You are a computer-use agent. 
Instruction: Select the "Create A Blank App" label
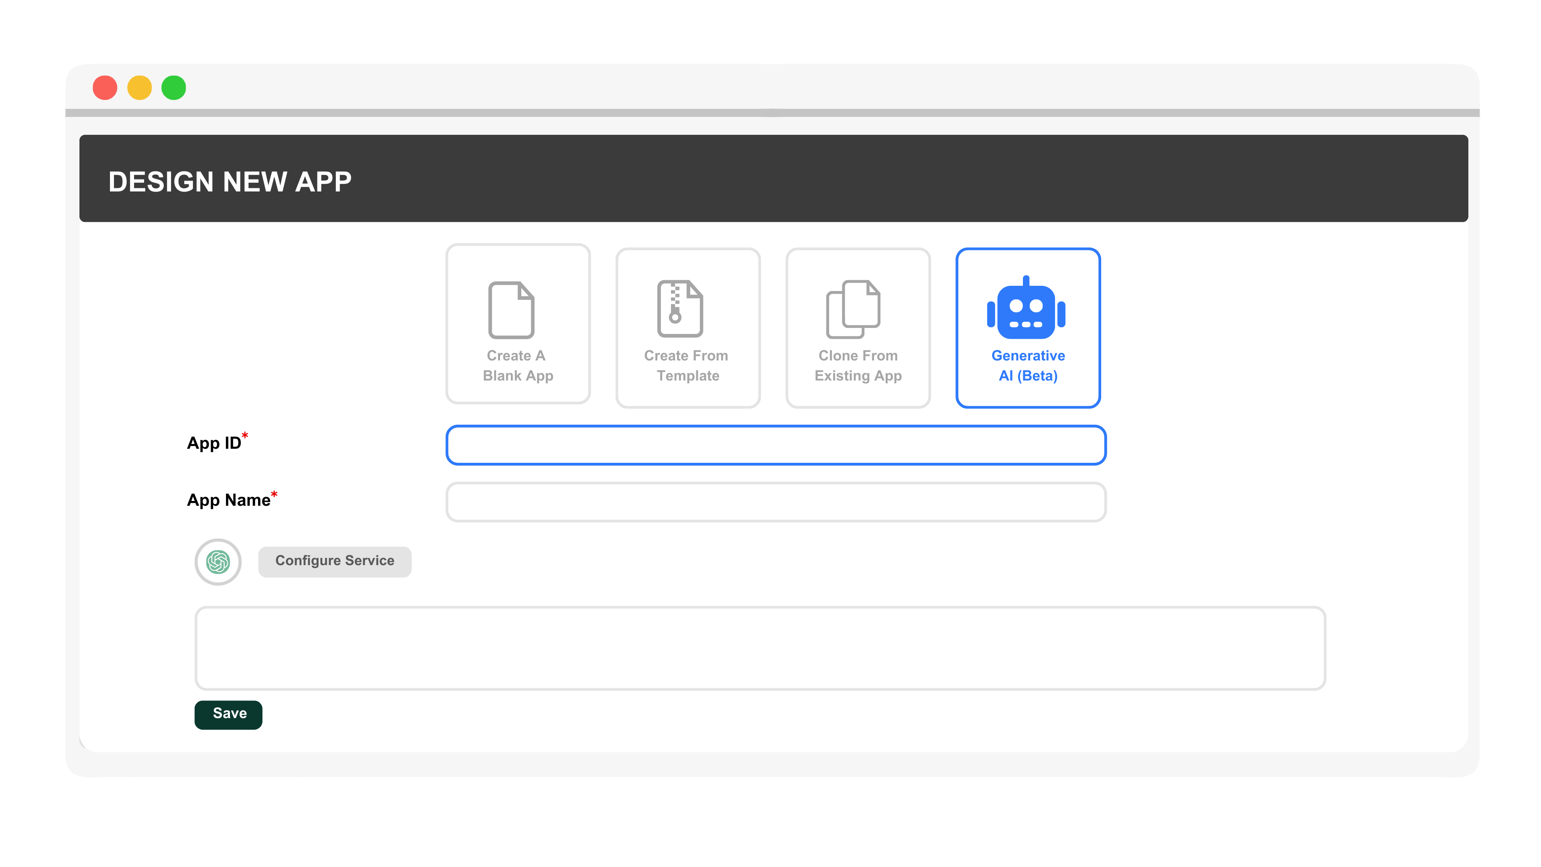(x=517, y=366)
